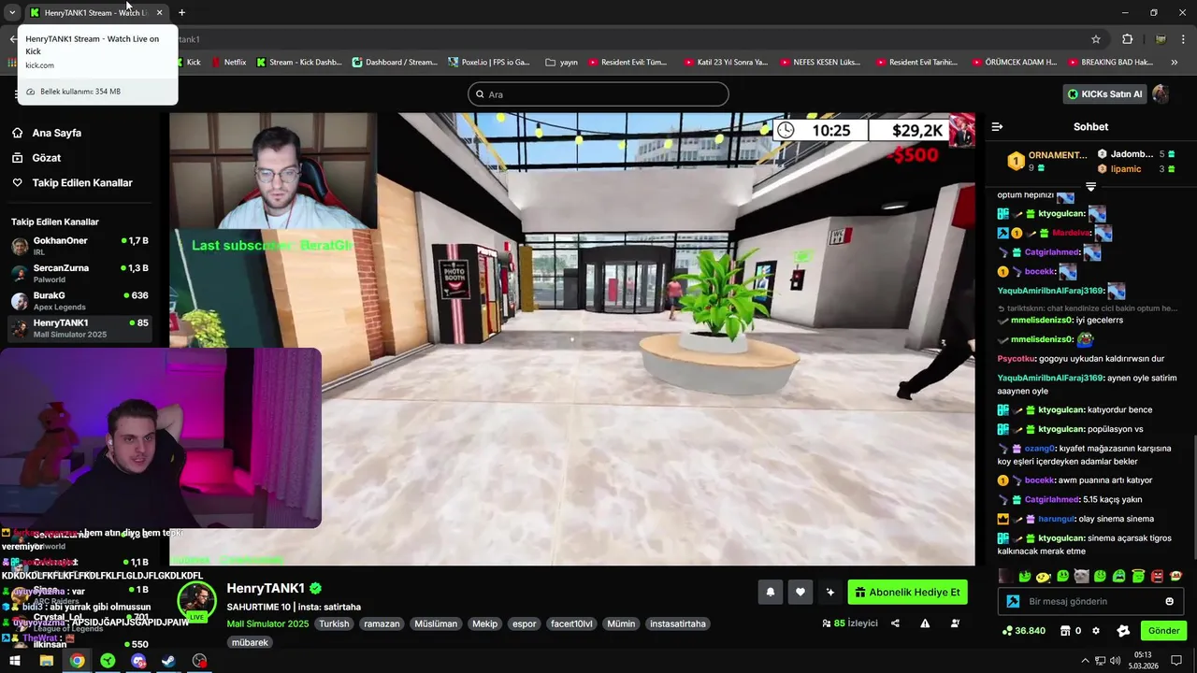This screenshot has height=673, width=1197.
Task: Click the Turkish tag
Action: click(334, 623)
